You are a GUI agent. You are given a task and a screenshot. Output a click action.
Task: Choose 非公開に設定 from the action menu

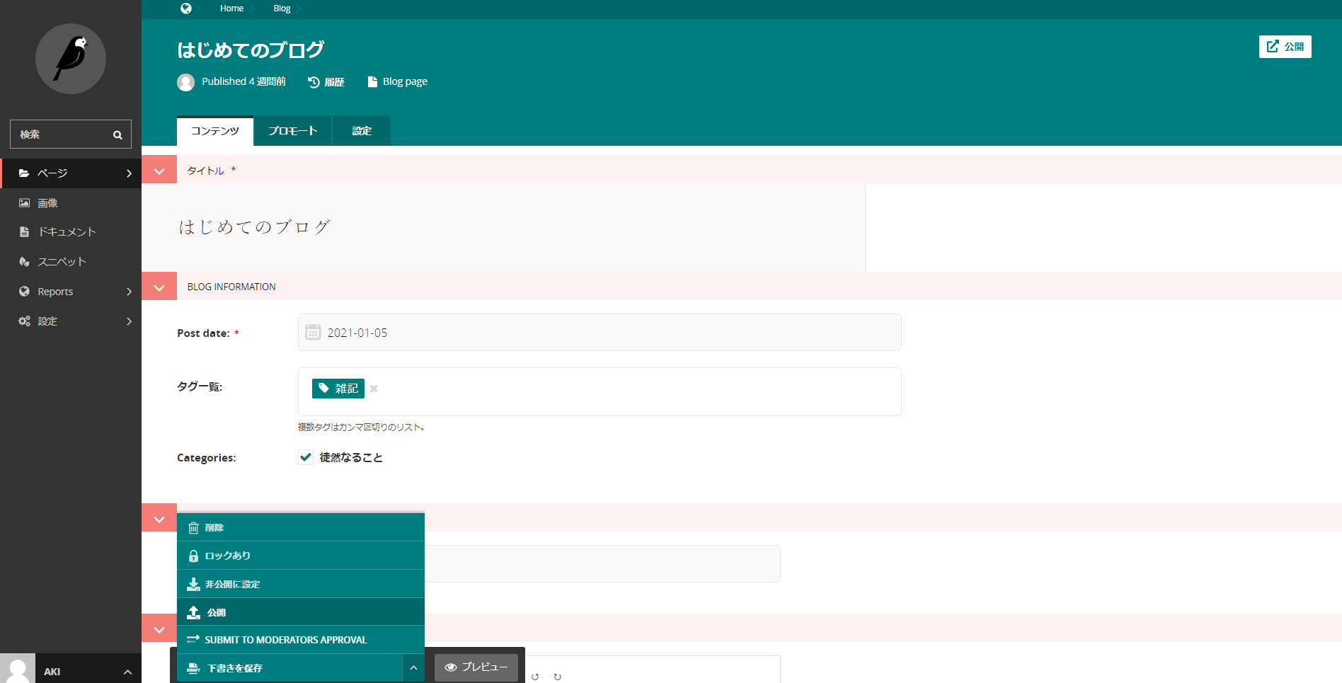coord(301,584)
